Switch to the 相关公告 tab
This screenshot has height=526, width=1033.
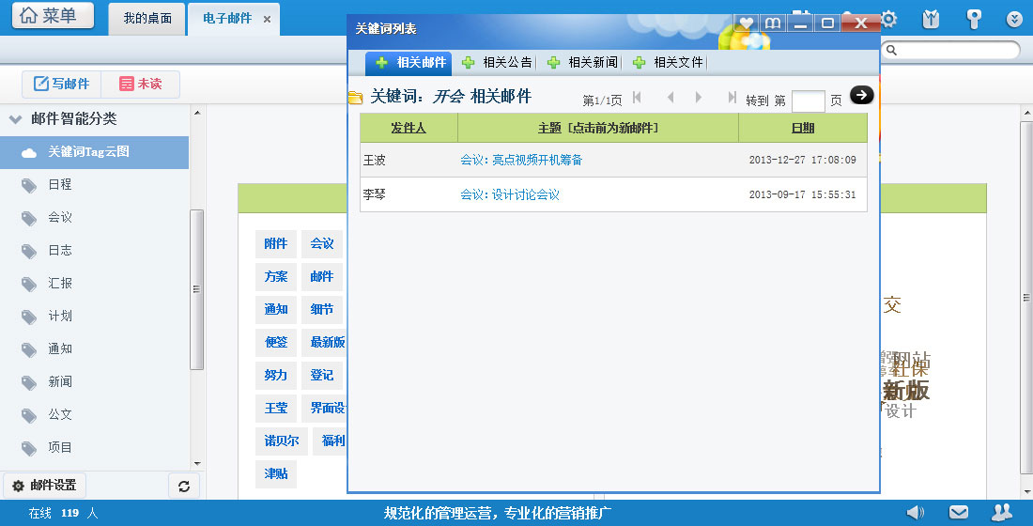(498, 63)
